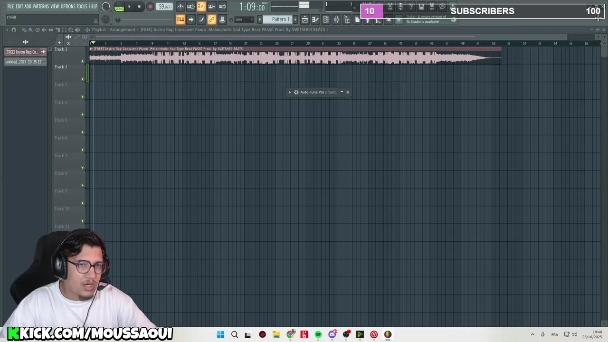Click the Track 1 header
The image size is (608, 342).
pos(69,55)
